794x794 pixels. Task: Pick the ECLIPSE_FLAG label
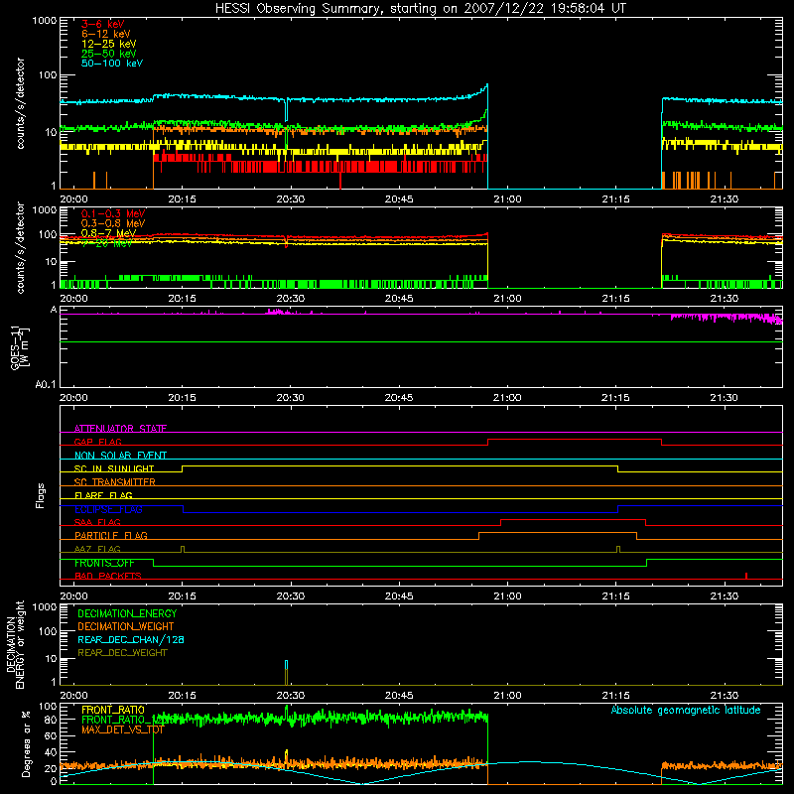108,509
